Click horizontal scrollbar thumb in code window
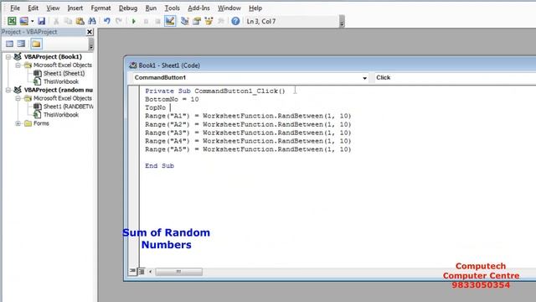 178,272
